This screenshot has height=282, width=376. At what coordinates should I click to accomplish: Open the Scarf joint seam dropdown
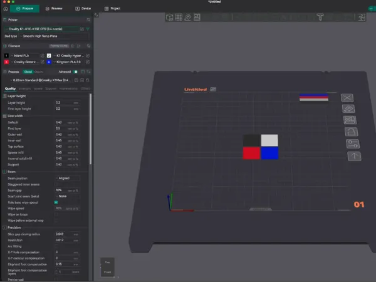[x=68, y=196]
